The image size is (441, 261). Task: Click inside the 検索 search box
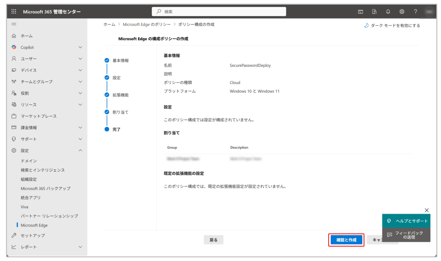point(219,12)
